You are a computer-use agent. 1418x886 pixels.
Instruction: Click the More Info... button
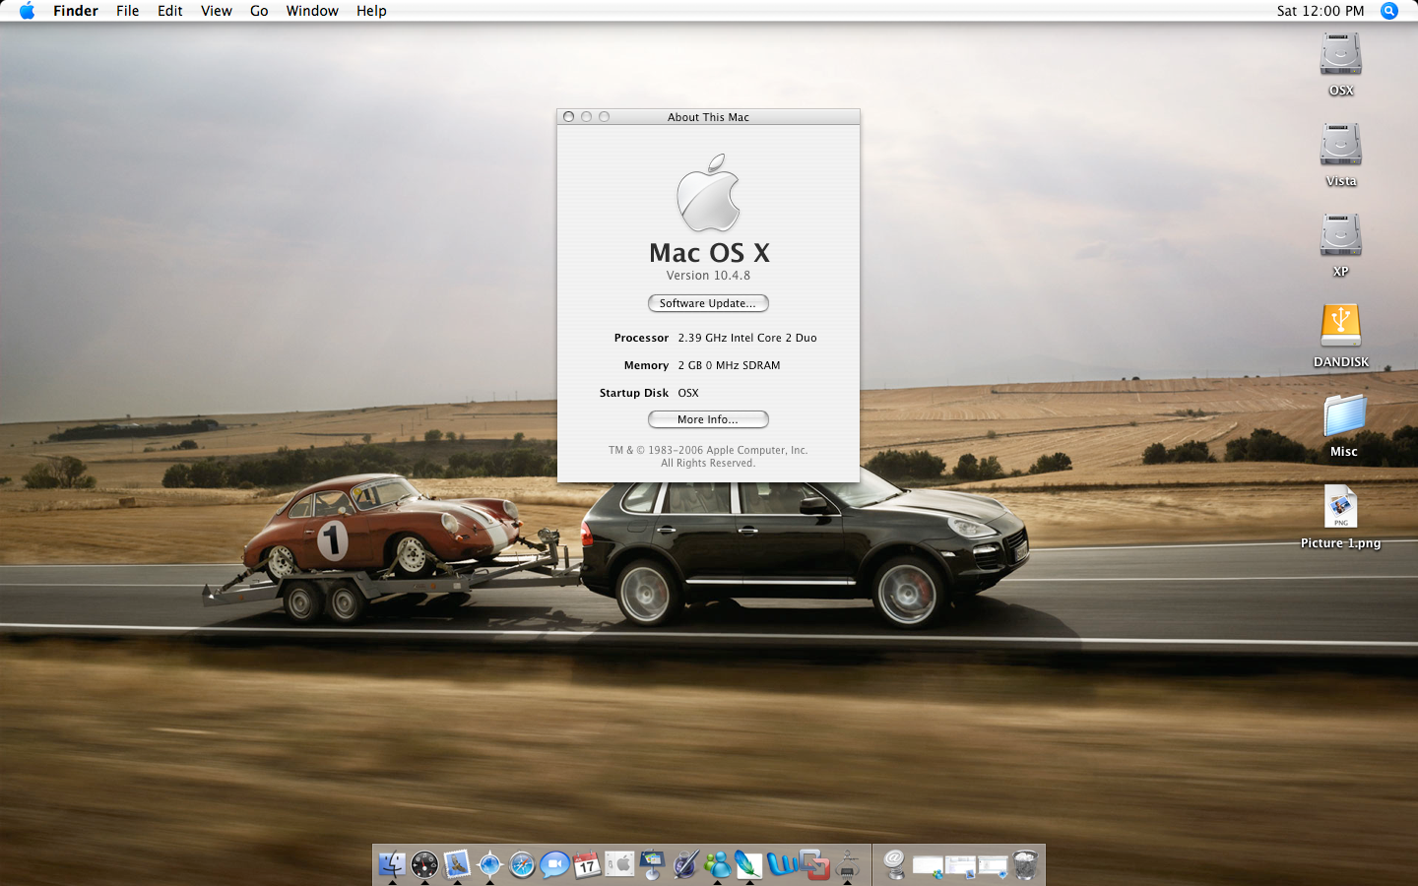(x=708, y=419)
